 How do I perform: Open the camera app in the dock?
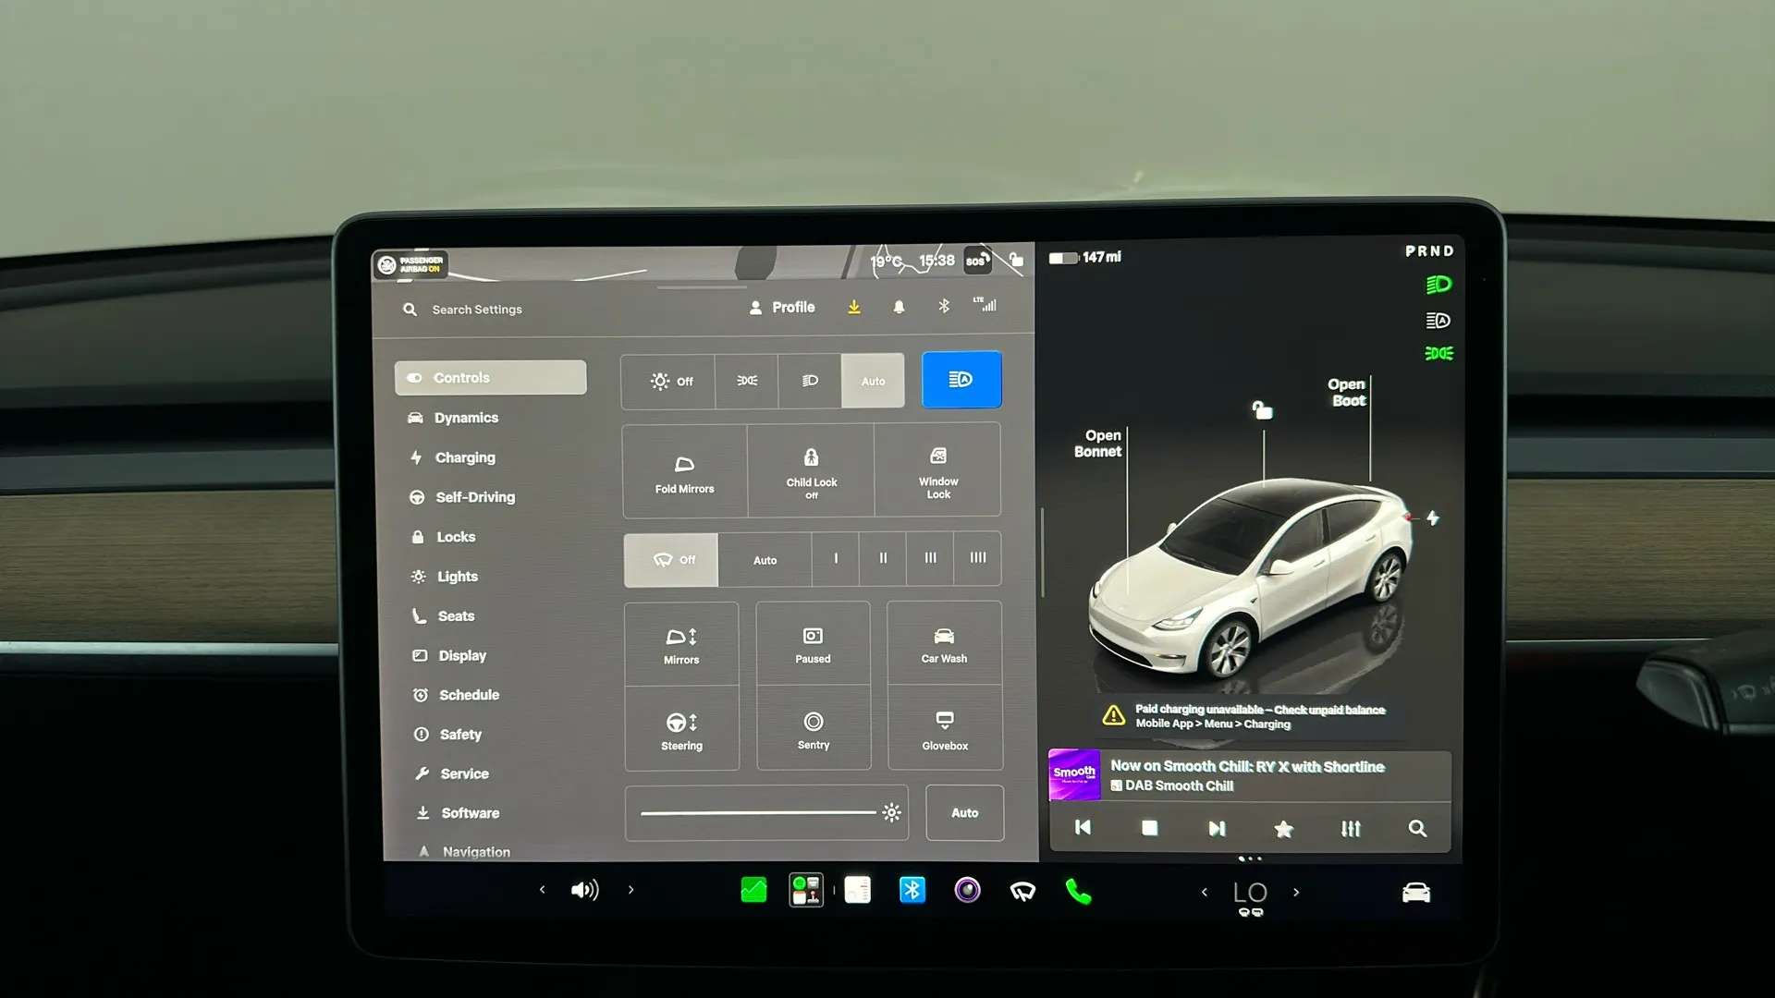[967, 890]
